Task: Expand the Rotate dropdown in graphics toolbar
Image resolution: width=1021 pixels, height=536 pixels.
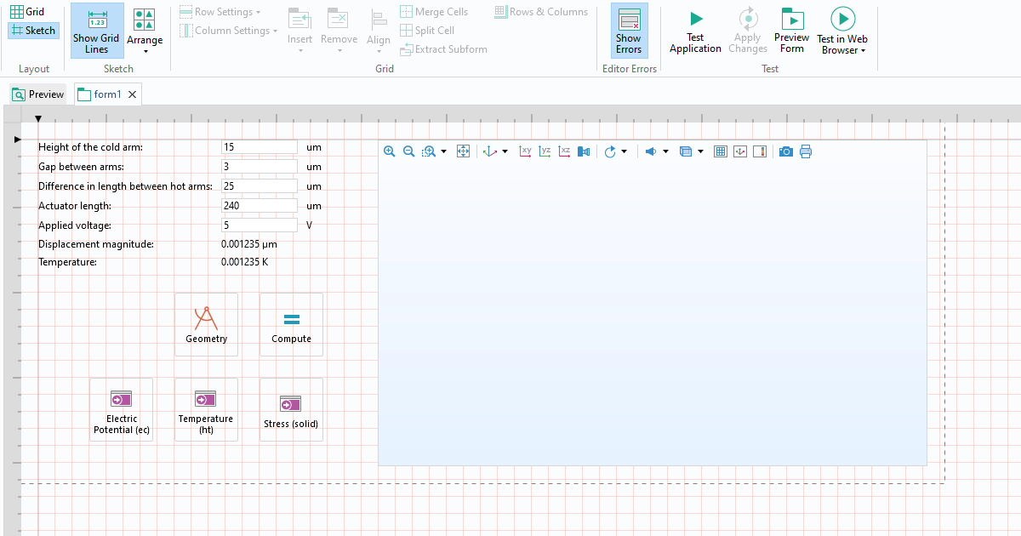Action: coord(624,151)
